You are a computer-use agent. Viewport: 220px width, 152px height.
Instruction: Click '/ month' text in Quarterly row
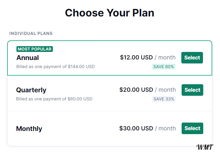point(165,90)
